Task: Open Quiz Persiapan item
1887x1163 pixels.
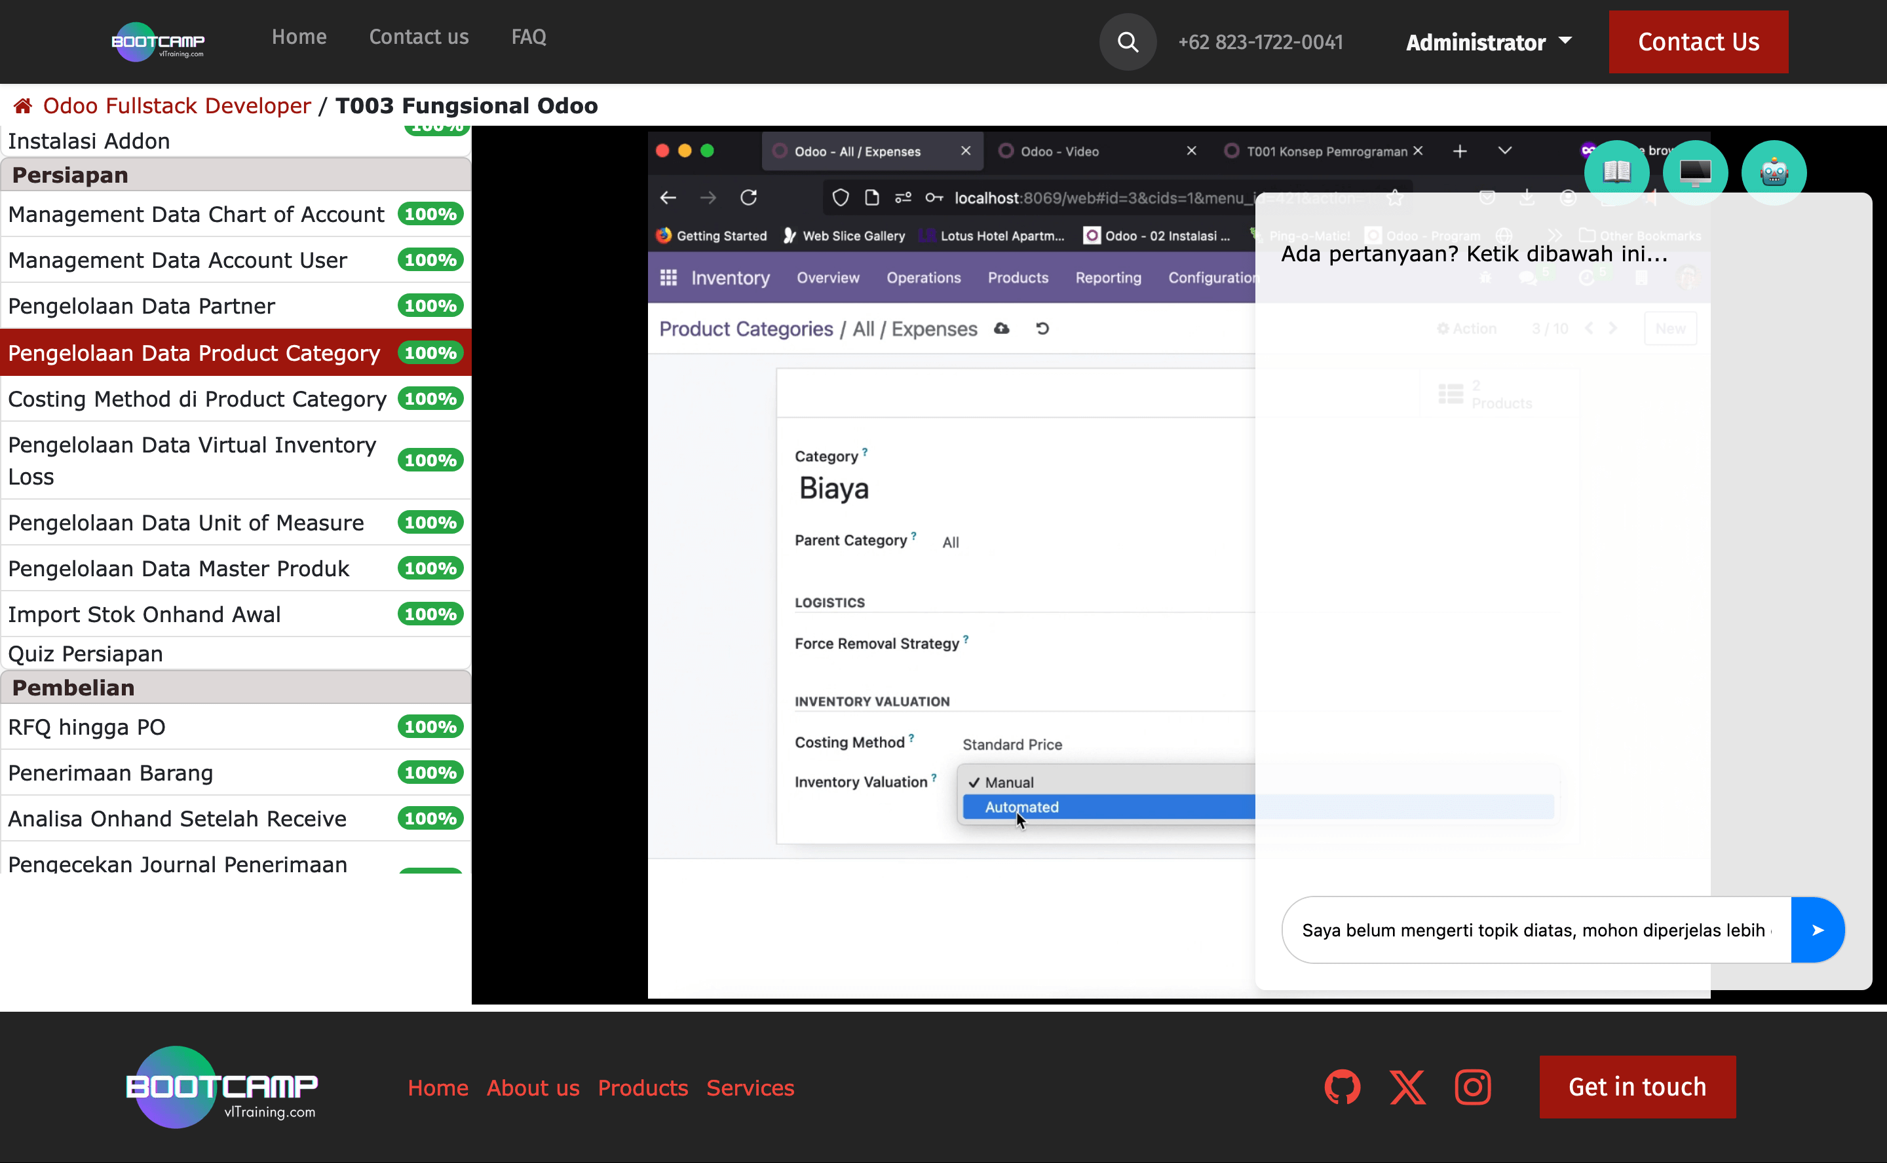Action: tap(235, 654)
